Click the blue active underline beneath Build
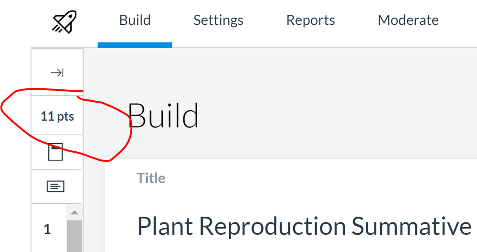 click(x=135, y=45)
